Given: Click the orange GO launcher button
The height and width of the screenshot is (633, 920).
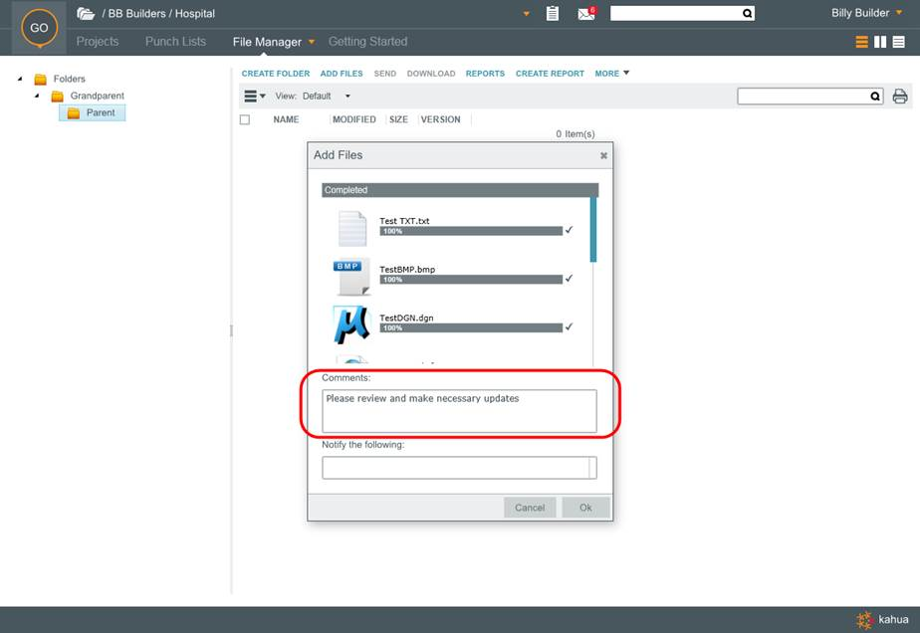Looking at the screenshot, I should click(x=39, y=28).
